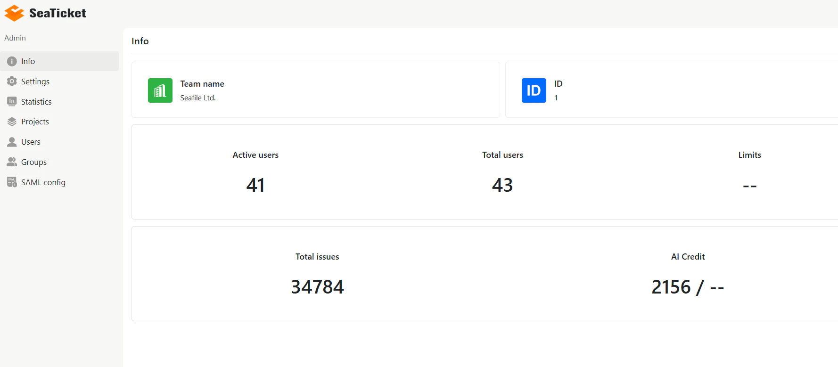Viewport: 838px width, 367px height.
Task: Go to Statistics in the sidebar
Action: 59,102
